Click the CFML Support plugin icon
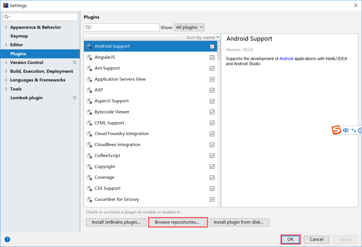The height and width of the screenshot is (247, 362). 89,123
